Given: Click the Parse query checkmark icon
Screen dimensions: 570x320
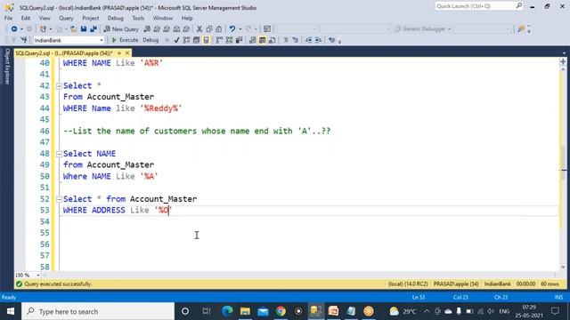Looking at the screenshot, I should tap(176, 40).
